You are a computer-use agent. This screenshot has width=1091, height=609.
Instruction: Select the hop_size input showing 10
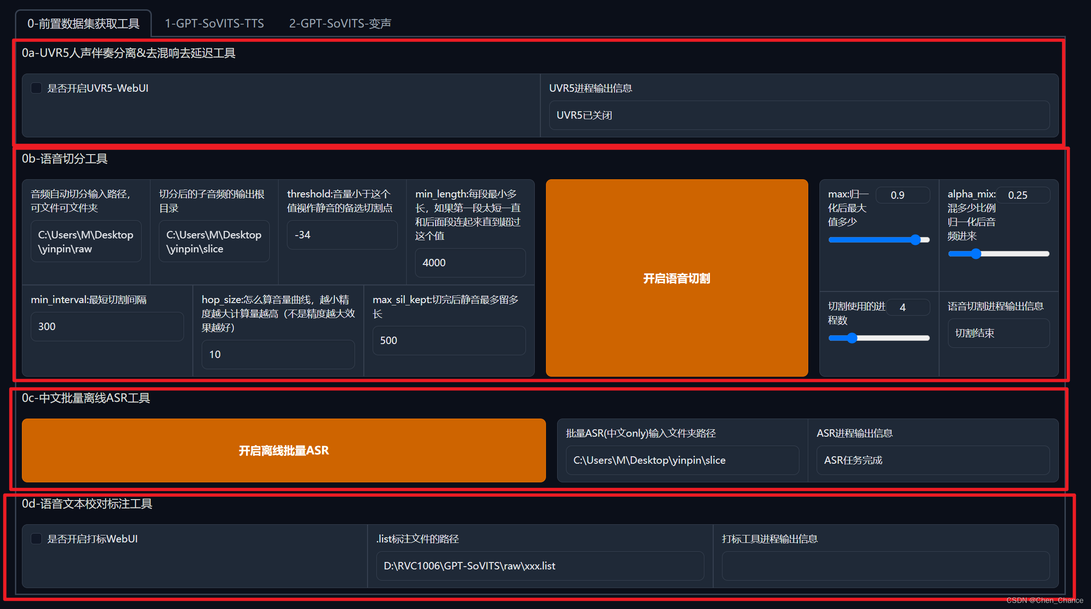(x=278, y=354)
